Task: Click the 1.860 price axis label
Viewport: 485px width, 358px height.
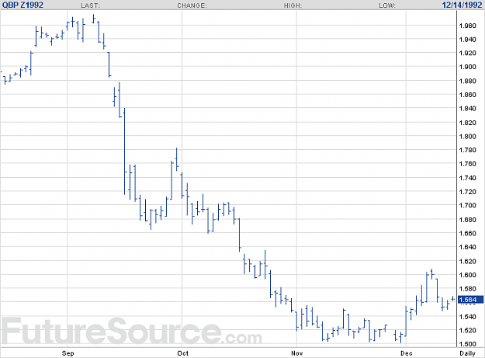Action: [468, 95]
